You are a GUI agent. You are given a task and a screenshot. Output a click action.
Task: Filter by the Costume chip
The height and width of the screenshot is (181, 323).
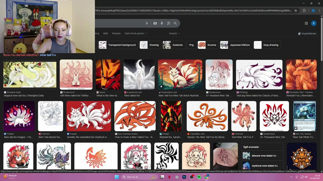click(174, 45)
